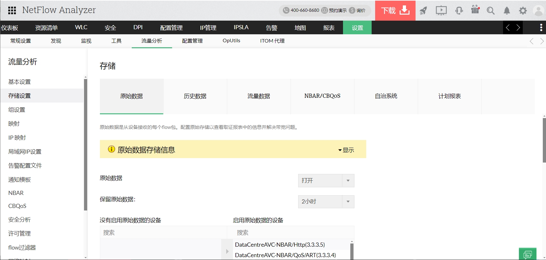Switch to the ITOM 代理 sub-tab
This screenshot has height=260, width=546.
click(272, 41)
